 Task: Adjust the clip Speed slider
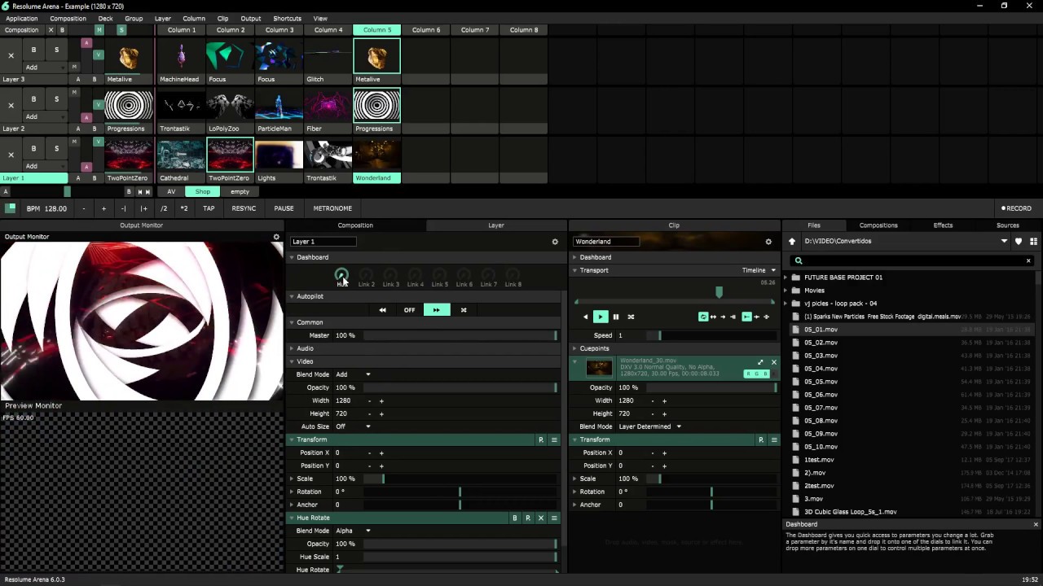coord(713,335)
